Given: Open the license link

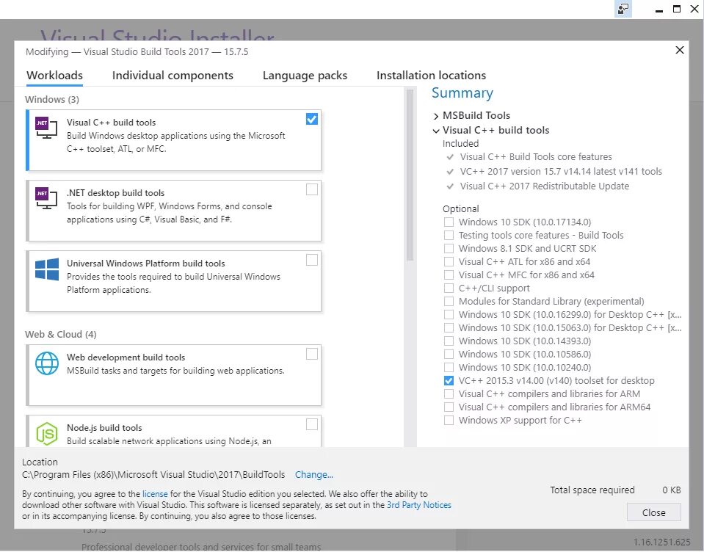Looking at the screenshot, I should tap(155, 494).
